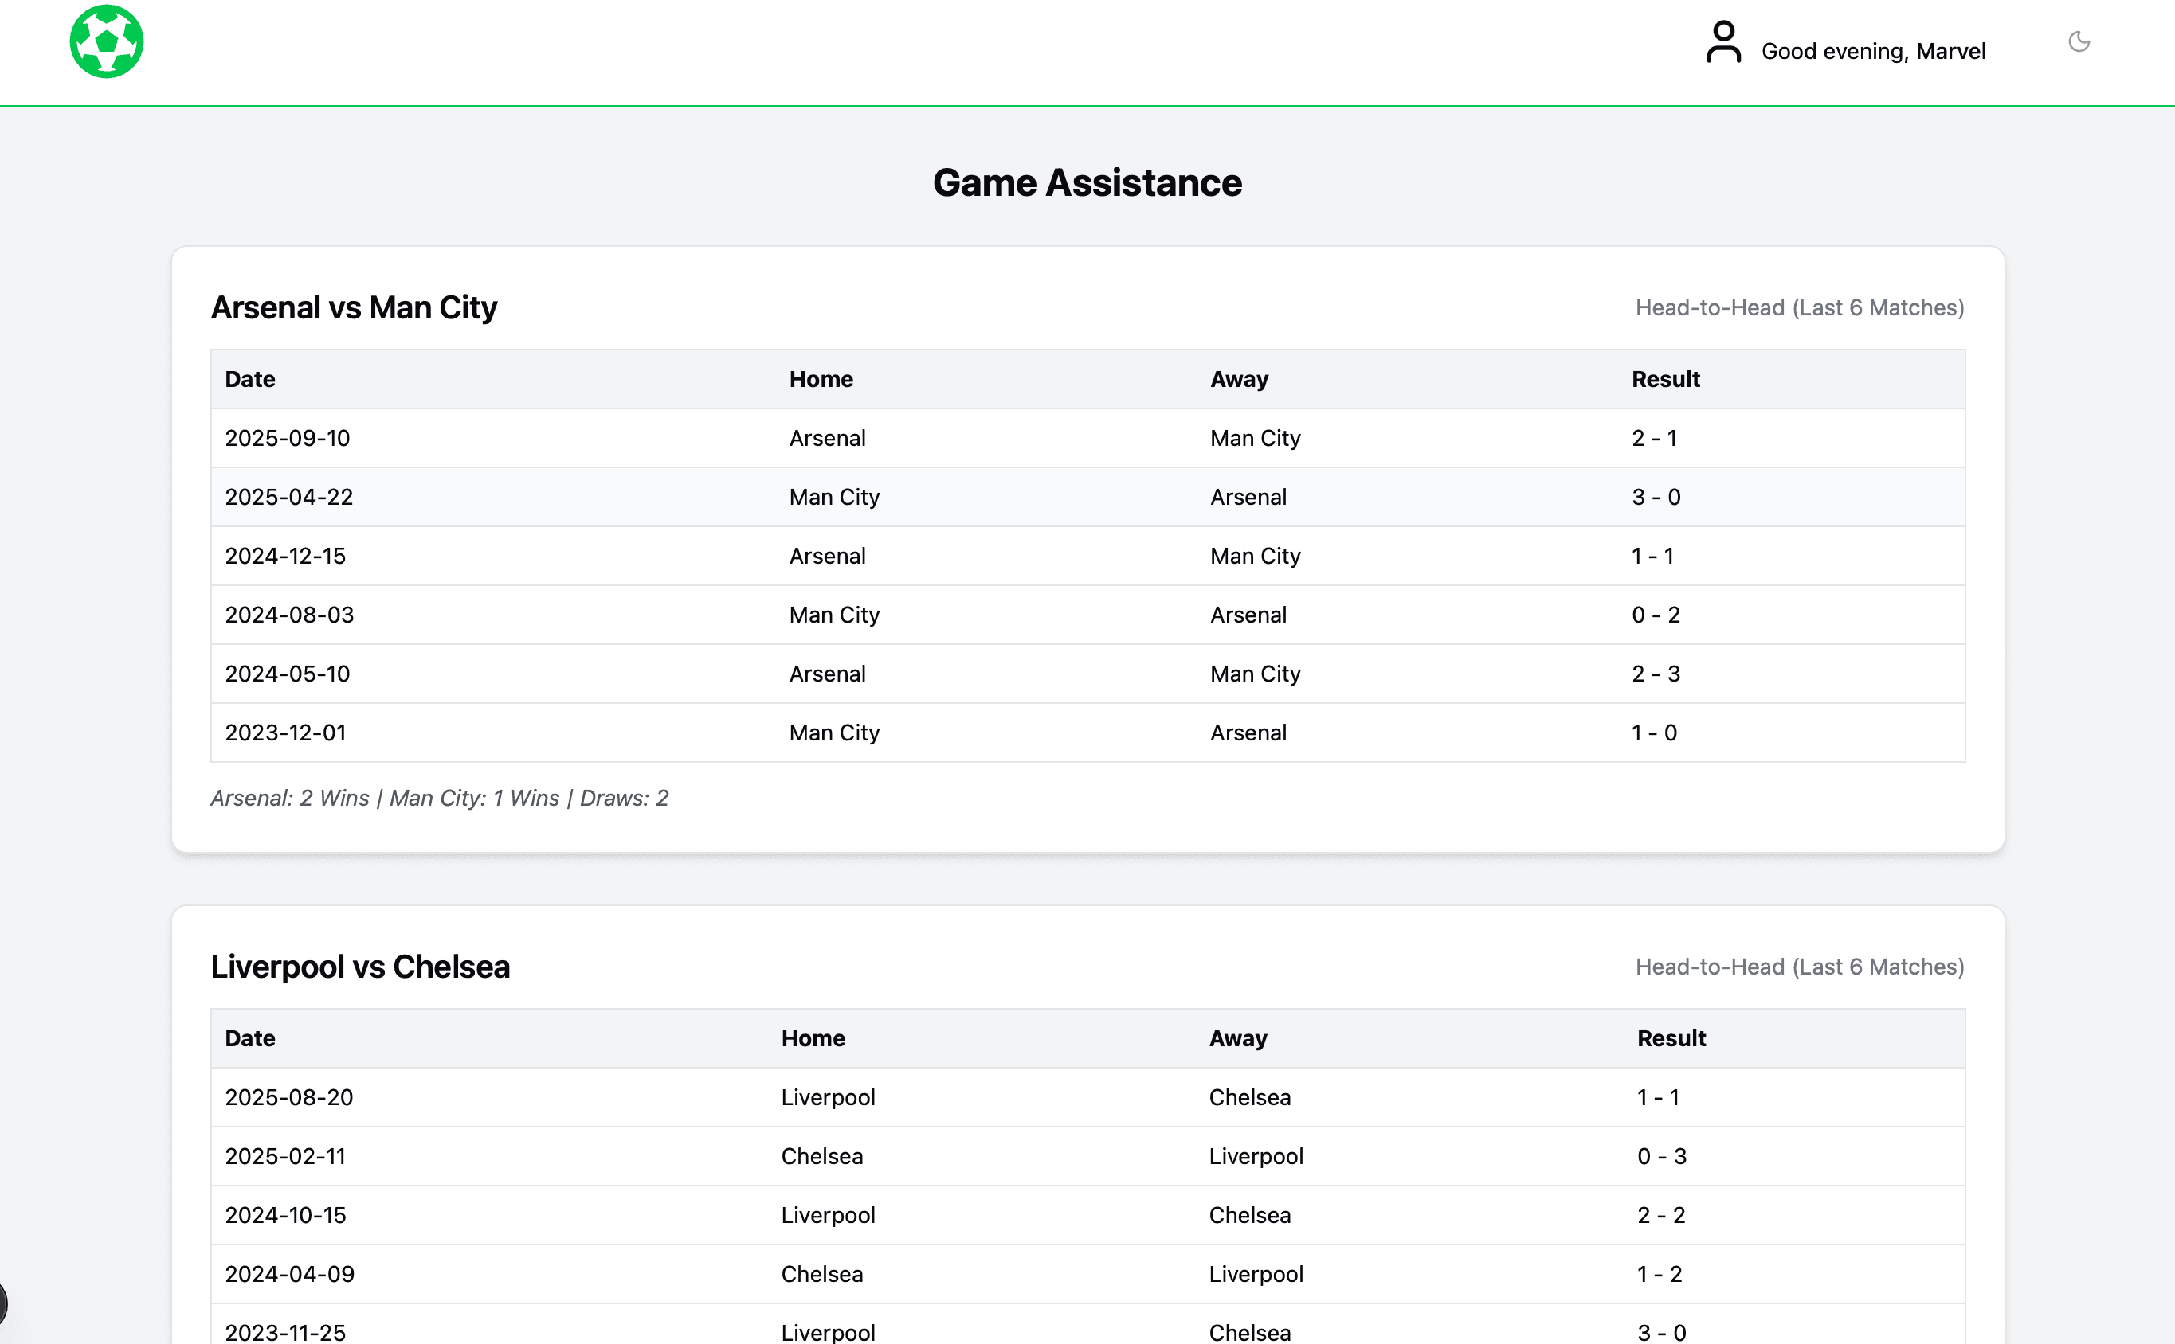
Task: Click the Liverpool vs Chelsea title
Action: coord(360,967)
